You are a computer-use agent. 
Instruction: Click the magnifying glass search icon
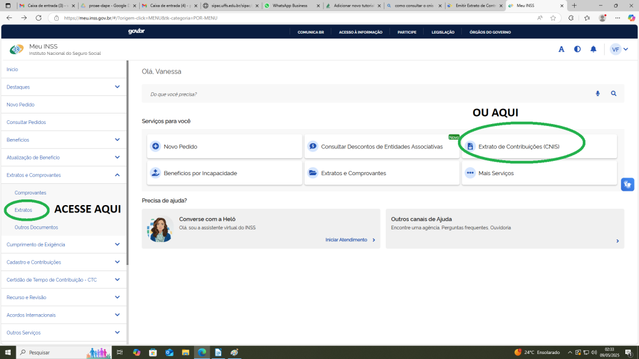[613, 93]
